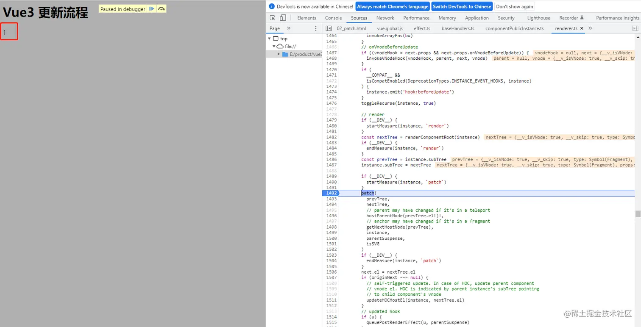The image size is (641, 327).
Task: Click 'isCompatEnabled' call on line 1472
Action: [386, 81]
